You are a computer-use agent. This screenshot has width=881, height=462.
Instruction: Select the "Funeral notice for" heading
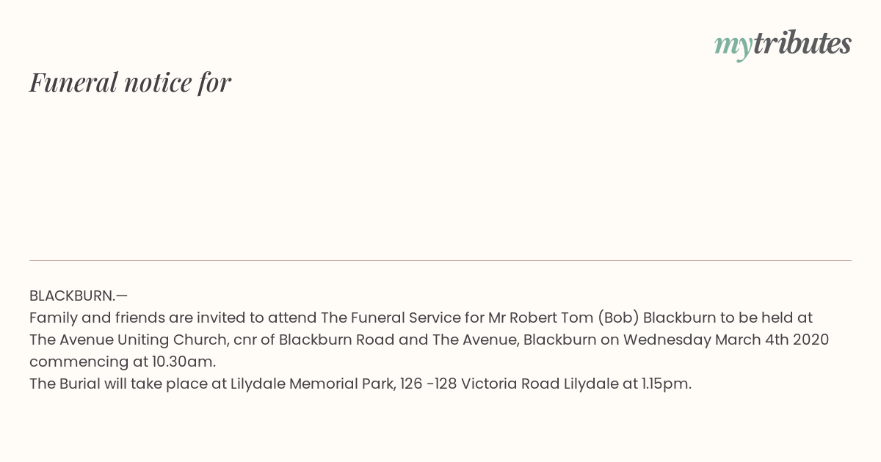click(x=130, y=82)
